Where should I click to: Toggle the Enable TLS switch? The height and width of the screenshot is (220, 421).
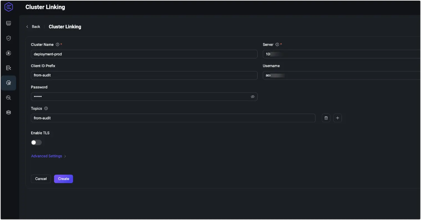(36, 142)
